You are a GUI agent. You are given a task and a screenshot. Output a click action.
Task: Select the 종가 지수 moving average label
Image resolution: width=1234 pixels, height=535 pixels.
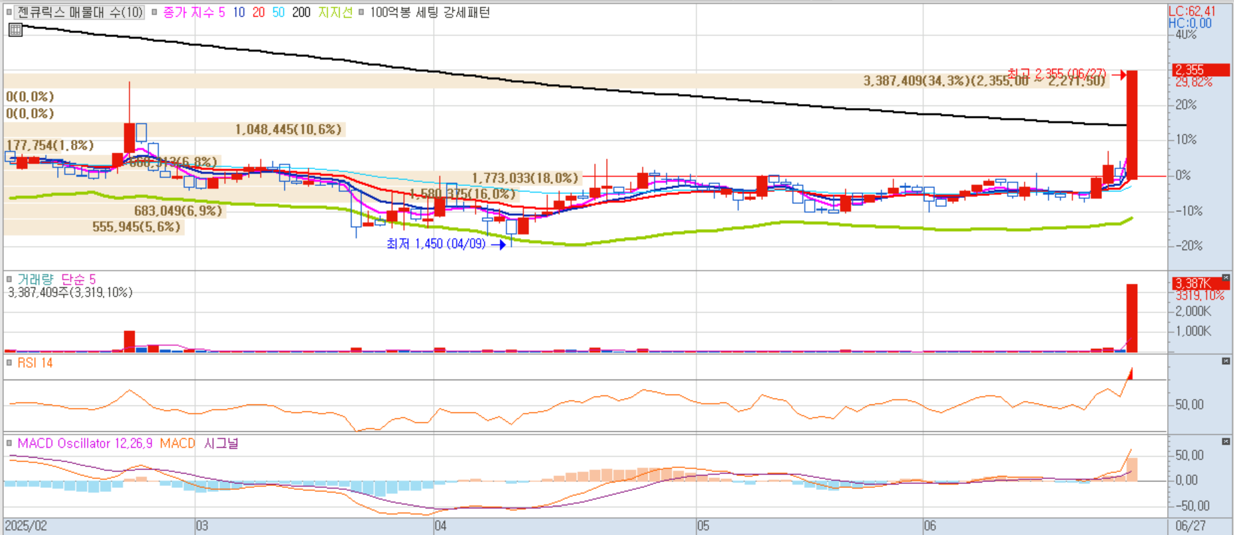tap(188, 13)
